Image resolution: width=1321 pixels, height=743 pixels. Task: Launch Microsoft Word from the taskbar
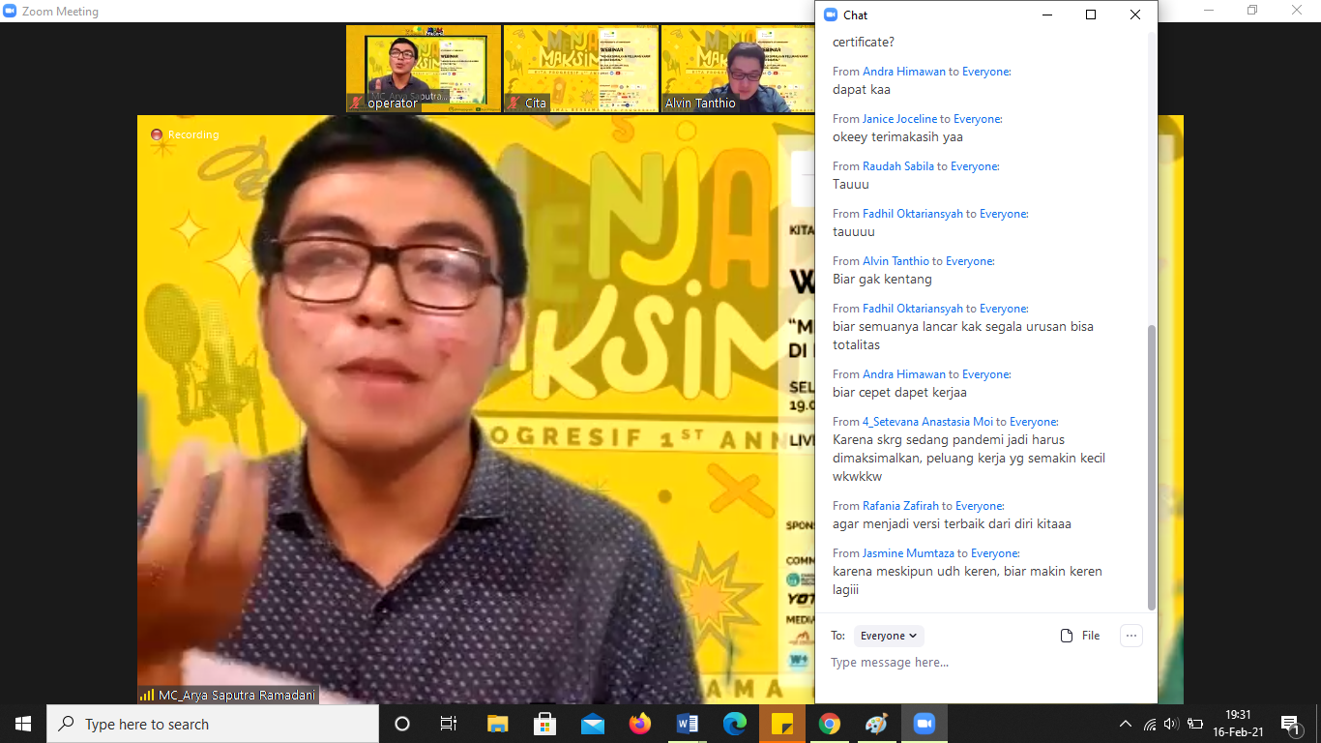(688, 724)
